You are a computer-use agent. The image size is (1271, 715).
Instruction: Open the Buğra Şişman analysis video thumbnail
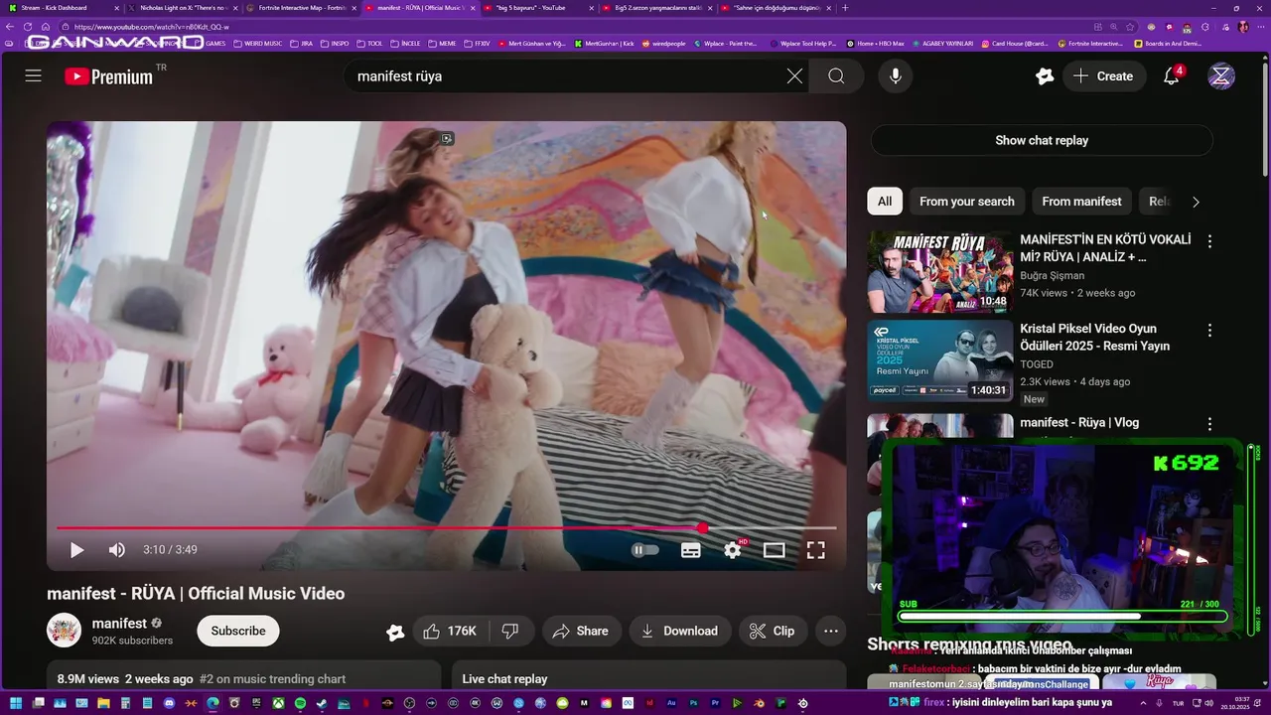click(940, 272)
